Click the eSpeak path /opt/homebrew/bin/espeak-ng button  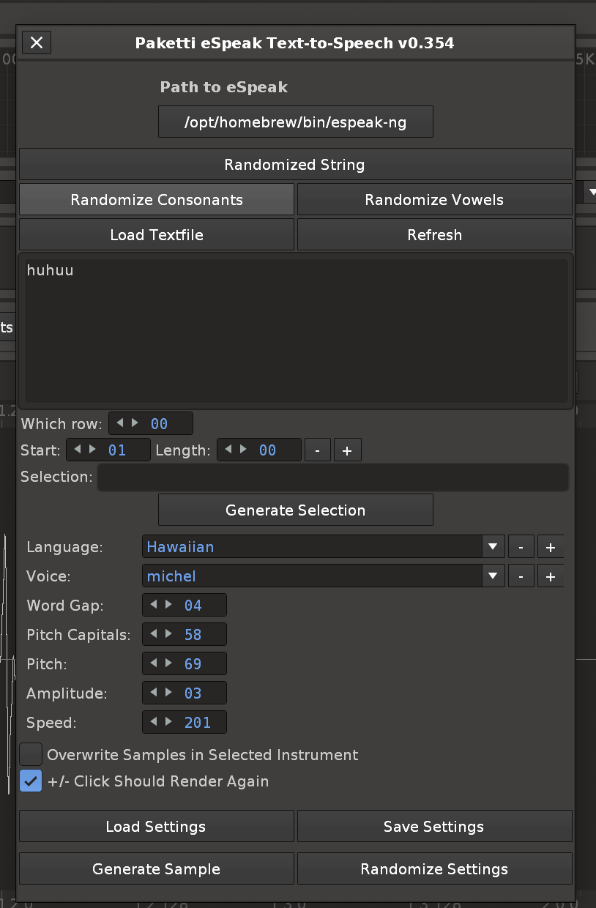pyautogui.click(x=295, y=122)
